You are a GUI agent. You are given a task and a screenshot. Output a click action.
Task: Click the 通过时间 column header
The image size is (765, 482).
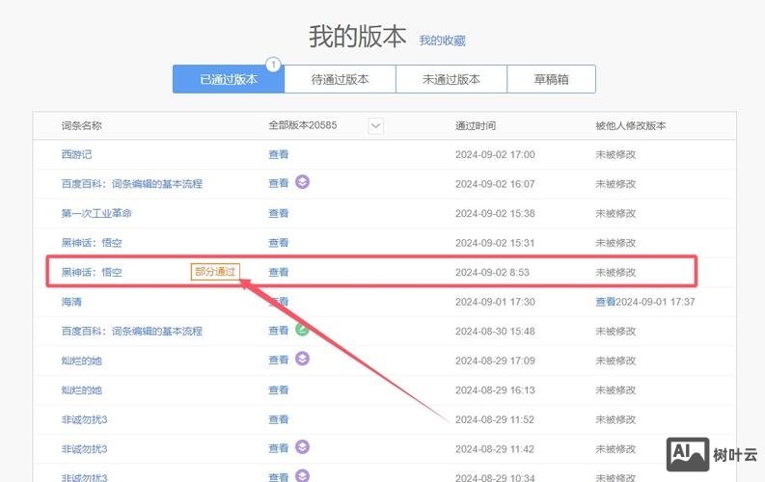tap(476, 125)
